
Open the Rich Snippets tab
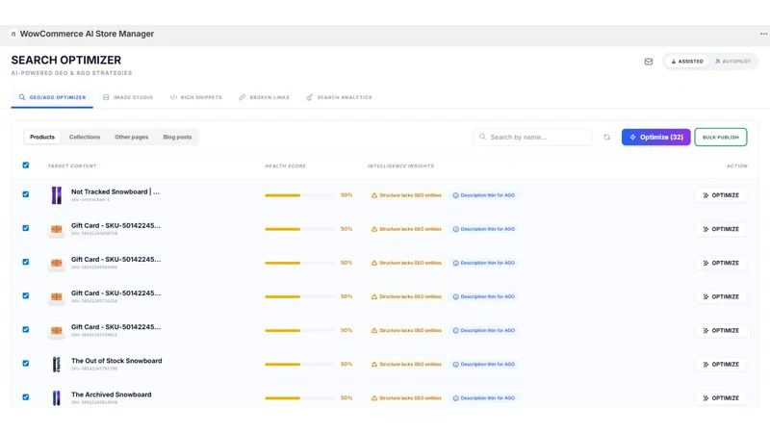pos(196,97)
